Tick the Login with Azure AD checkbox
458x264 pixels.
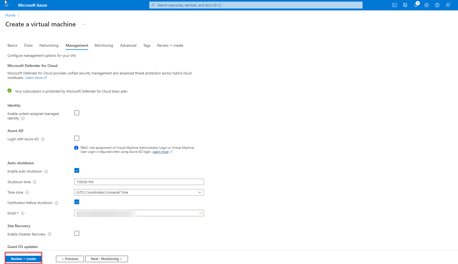pyautogui.click(x=77, y=138)
